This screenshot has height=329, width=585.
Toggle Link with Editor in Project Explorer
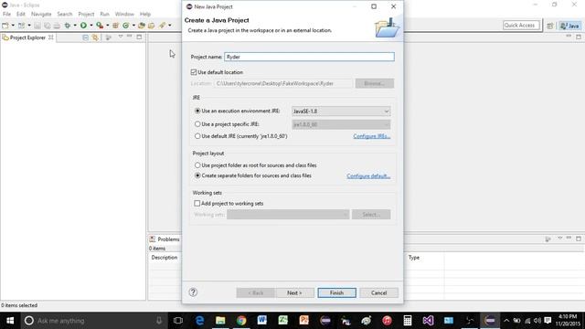point(95,37)
